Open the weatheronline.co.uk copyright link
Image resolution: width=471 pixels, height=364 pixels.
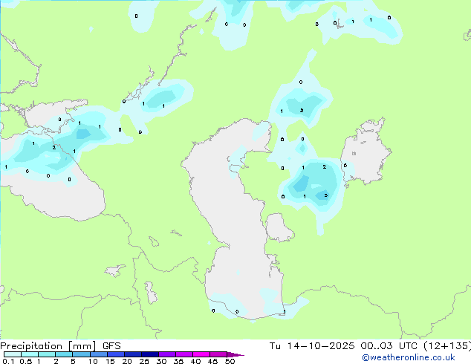[x=409, y=357]
